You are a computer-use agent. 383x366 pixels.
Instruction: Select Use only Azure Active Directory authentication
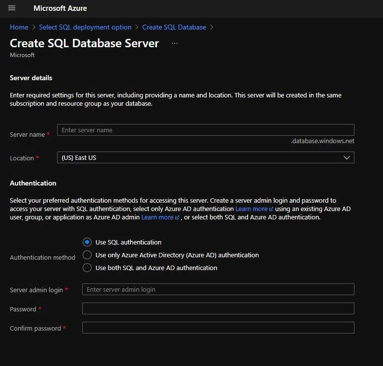(87, 255)
